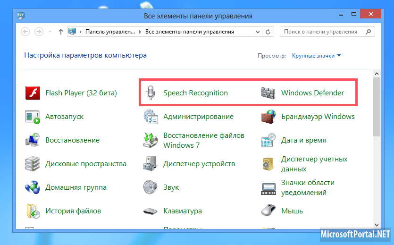Open the Автозапуск icon
The height and width of the screenshot is (245, 394).
pyautogui.click(x=33, y=117)
